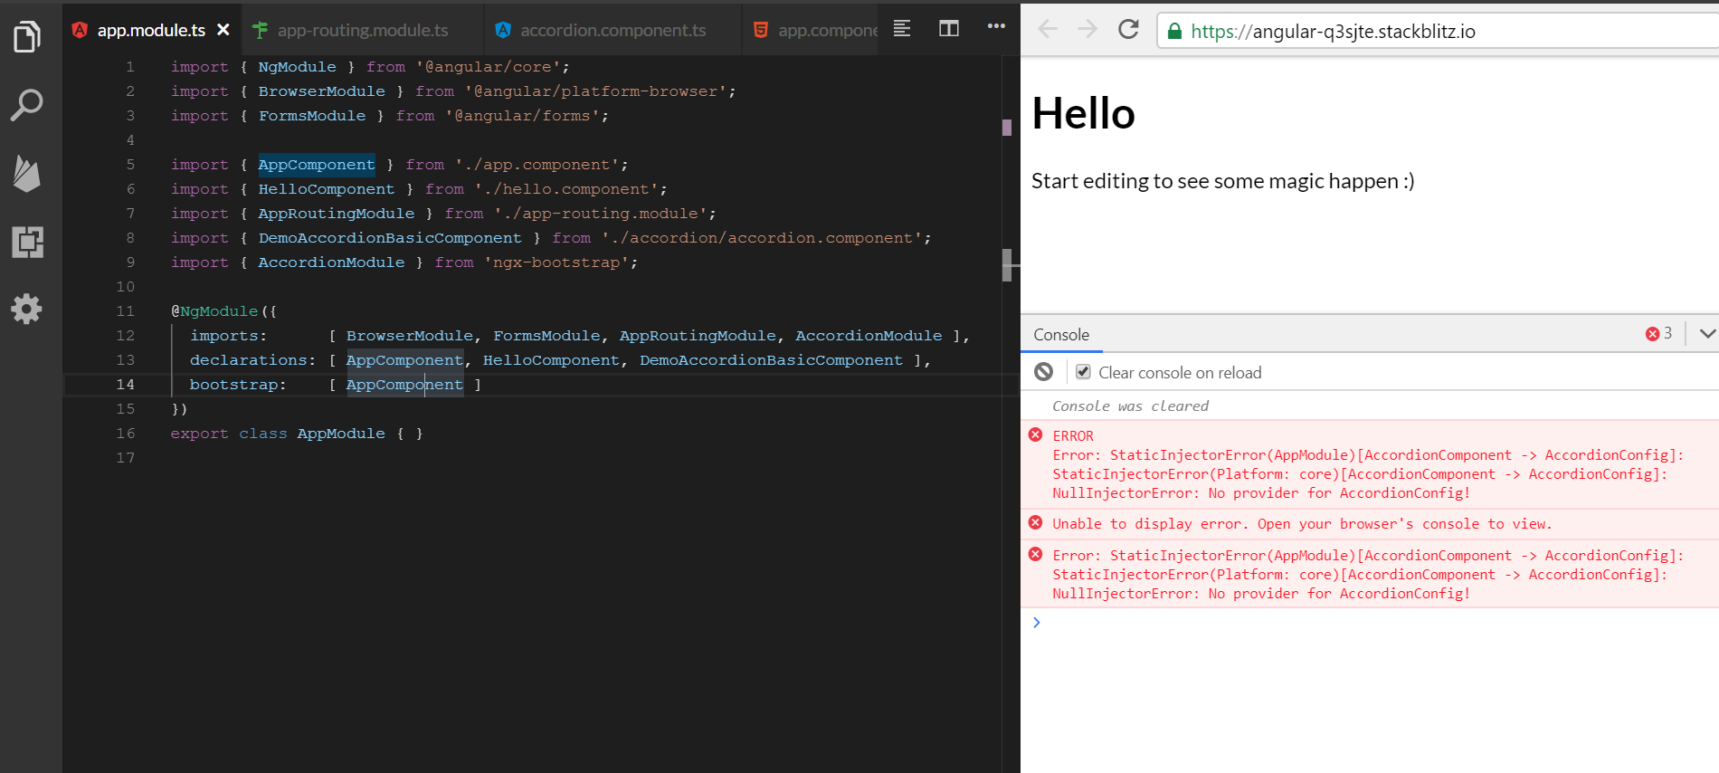Click the secure lock icon in URL bar
The width and height of the screenshot is (1719, 773).
click(x=1174, y=31)
